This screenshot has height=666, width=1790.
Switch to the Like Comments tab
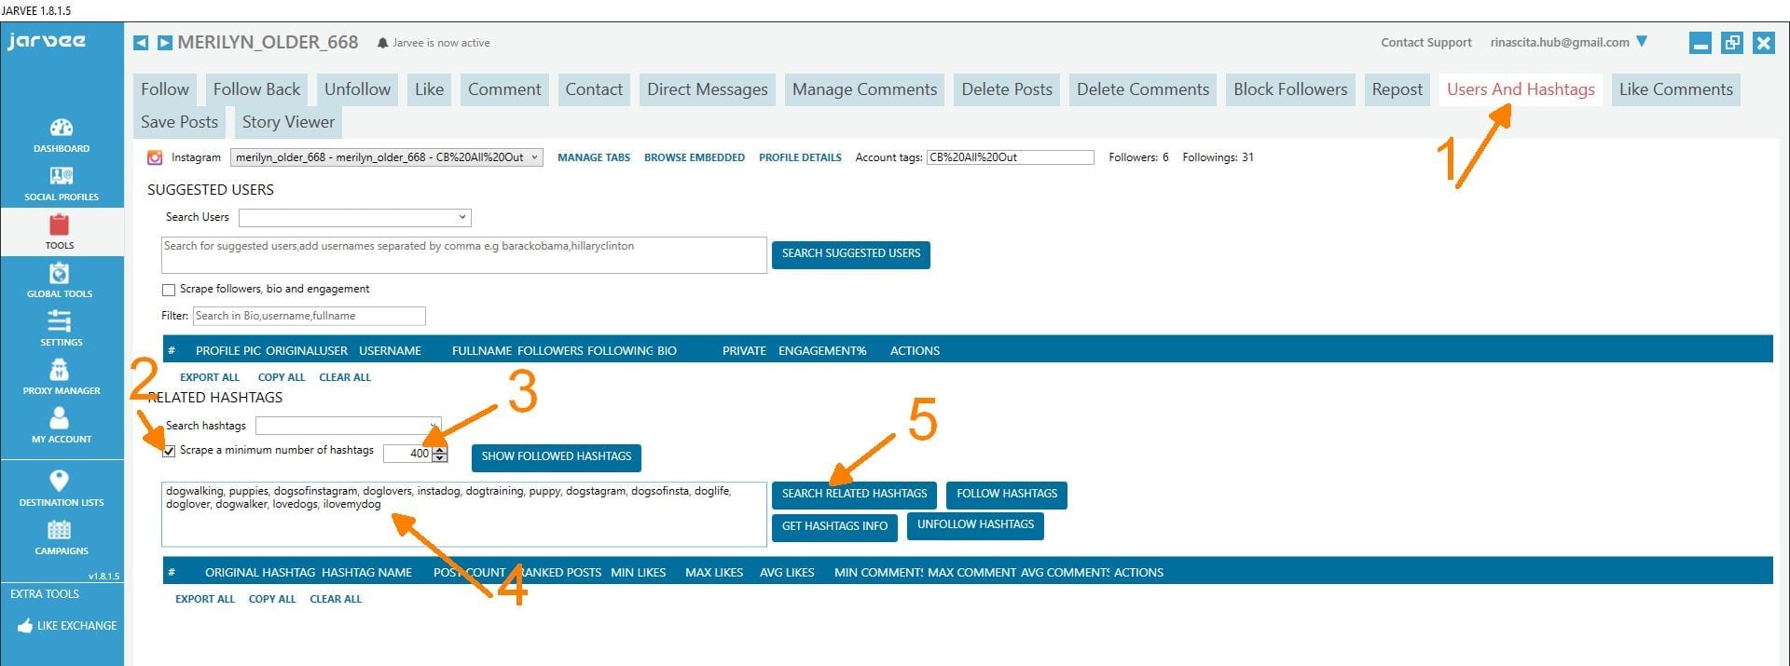pyautogui.click(x=1675, y=89)
